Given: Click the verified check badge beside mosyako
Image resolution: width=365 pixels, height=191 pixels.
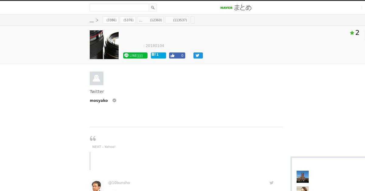Looking at the screenshot, I should [114, 100].
